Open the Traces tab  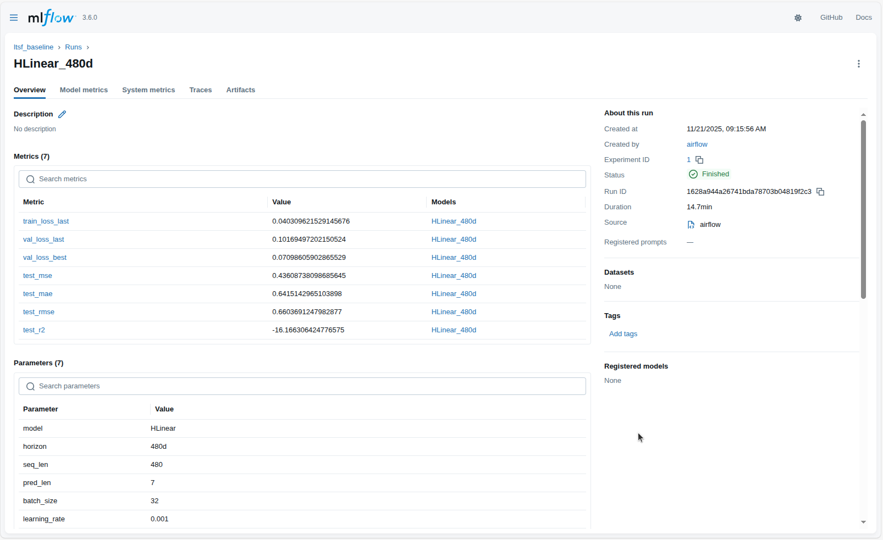[200, 90]
